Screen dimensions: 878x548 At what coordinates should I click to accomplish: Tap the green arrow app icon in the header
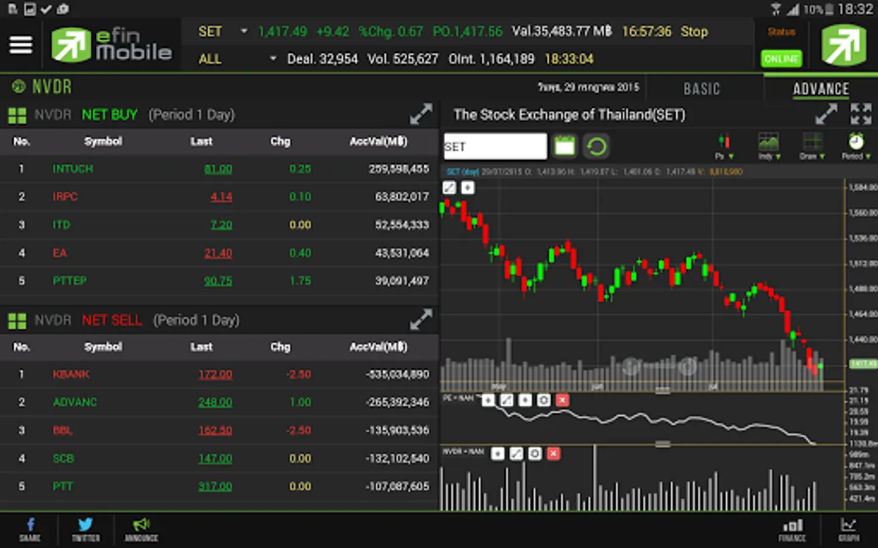[844, 45]
